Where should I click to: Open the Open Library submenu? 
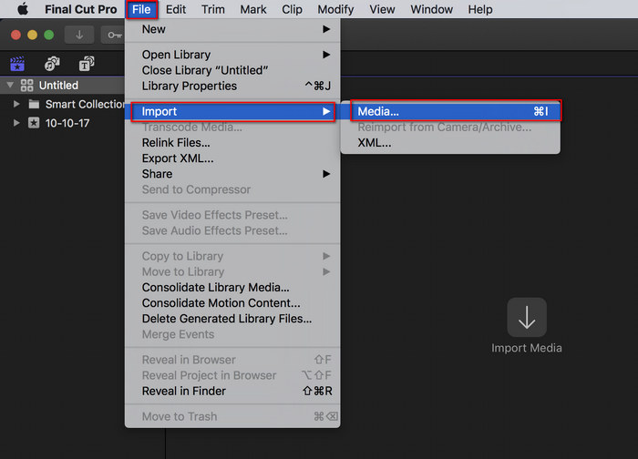point(232,55)
